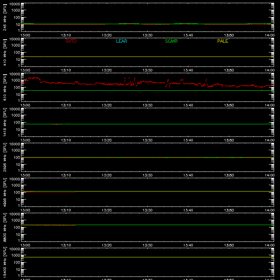Click 13:50 time label under 410 MHz plot
280x280 pixels.
[229, 70]
